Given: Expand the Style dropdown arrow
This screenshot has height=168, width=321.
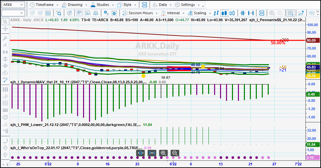Looking at the screenshot, I should click(x=135, y=5).
